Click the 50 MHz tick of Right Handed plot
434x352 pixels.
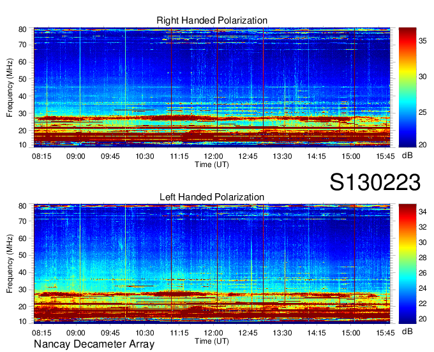click(x=22, y=79)
